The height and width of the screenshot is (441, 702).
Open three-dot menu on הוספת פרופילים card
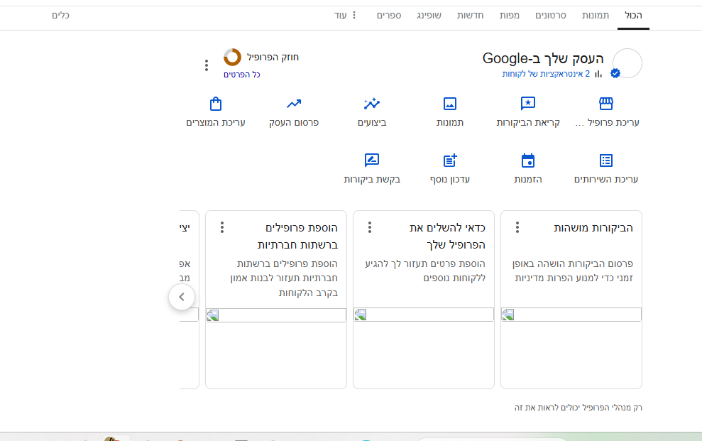222,227
